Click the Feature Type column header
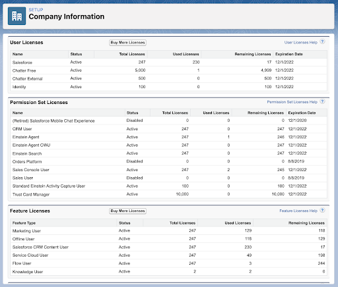338x287 pixels. coord(24,223)
